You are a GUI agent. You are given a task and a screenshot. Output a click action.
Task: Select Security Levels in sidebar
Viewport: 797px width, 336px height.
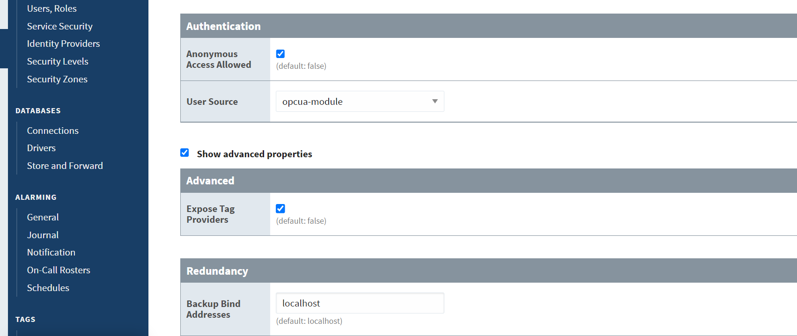tap(58, 61)
